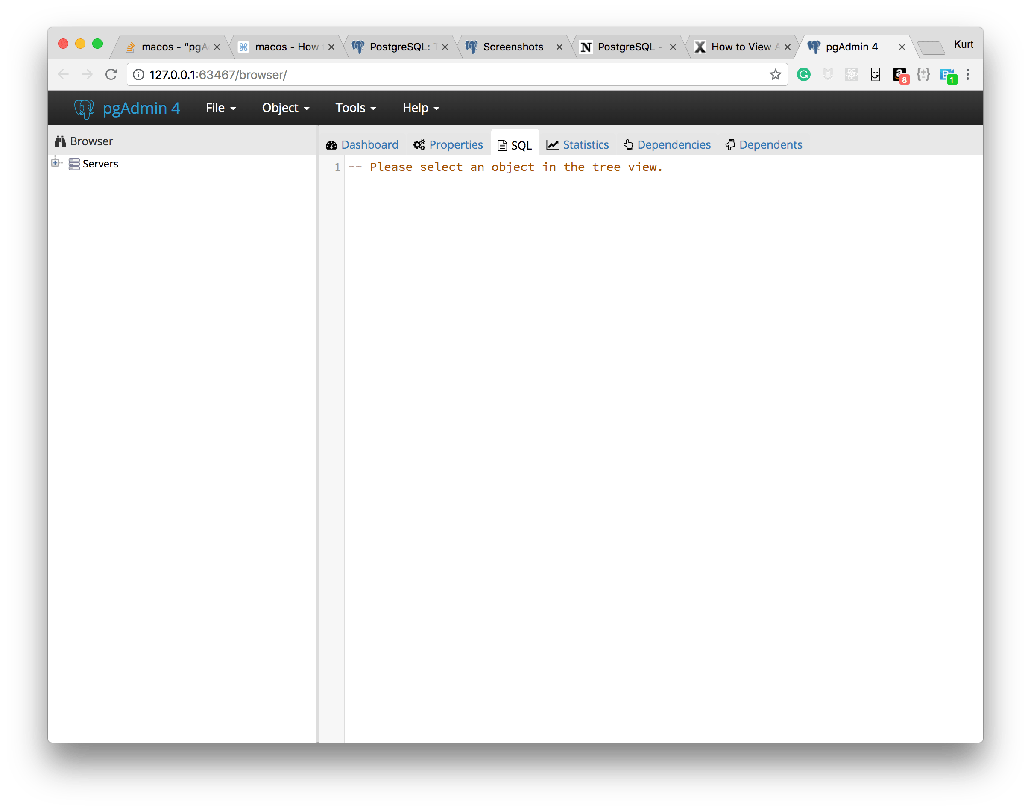This screenshot has width=1031, height=811.
Task: Click the Amazon extension with badge 8
Action: (x=899, y=74)
